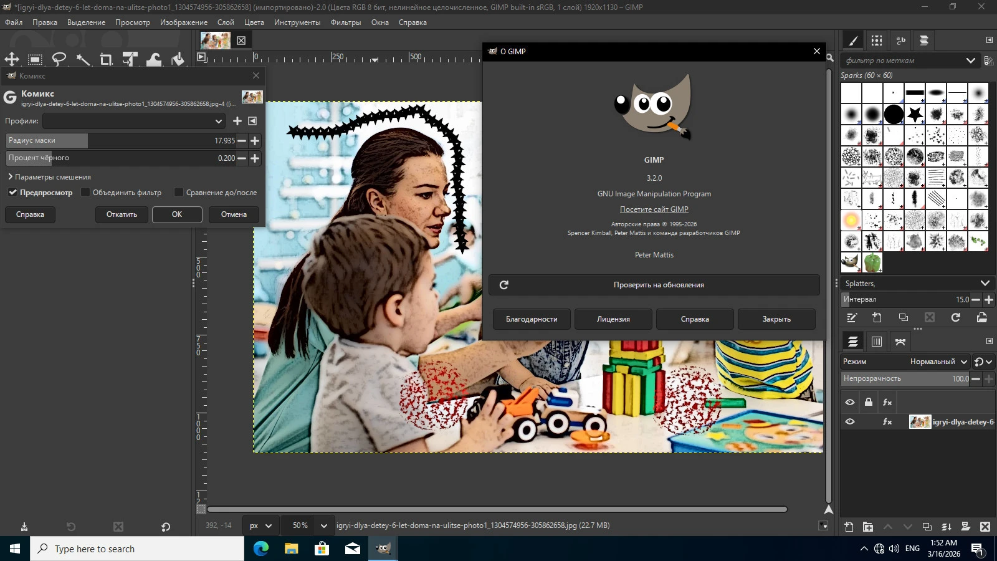The width and height of the screenshot is (997, 561).
Task: Open the Цвета menu
Action: 254,22
